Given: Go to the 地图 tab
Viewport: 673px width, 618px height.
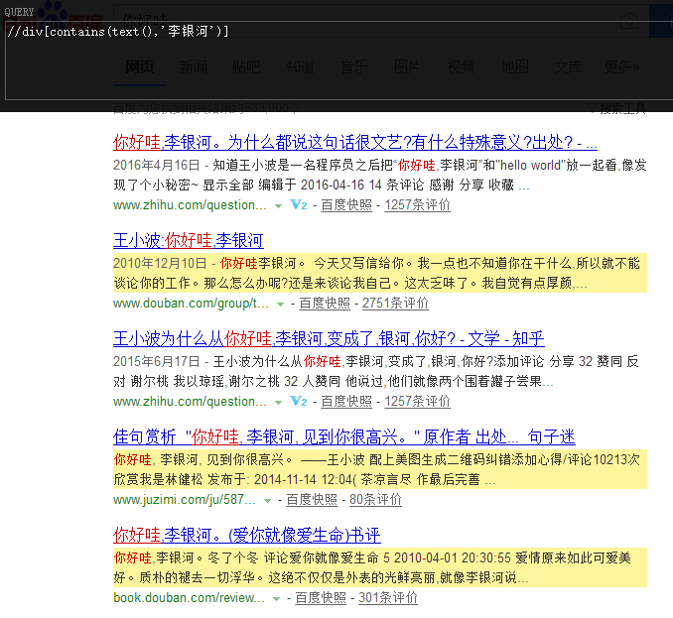Looking at the screenshot, I should click(514, 67).
